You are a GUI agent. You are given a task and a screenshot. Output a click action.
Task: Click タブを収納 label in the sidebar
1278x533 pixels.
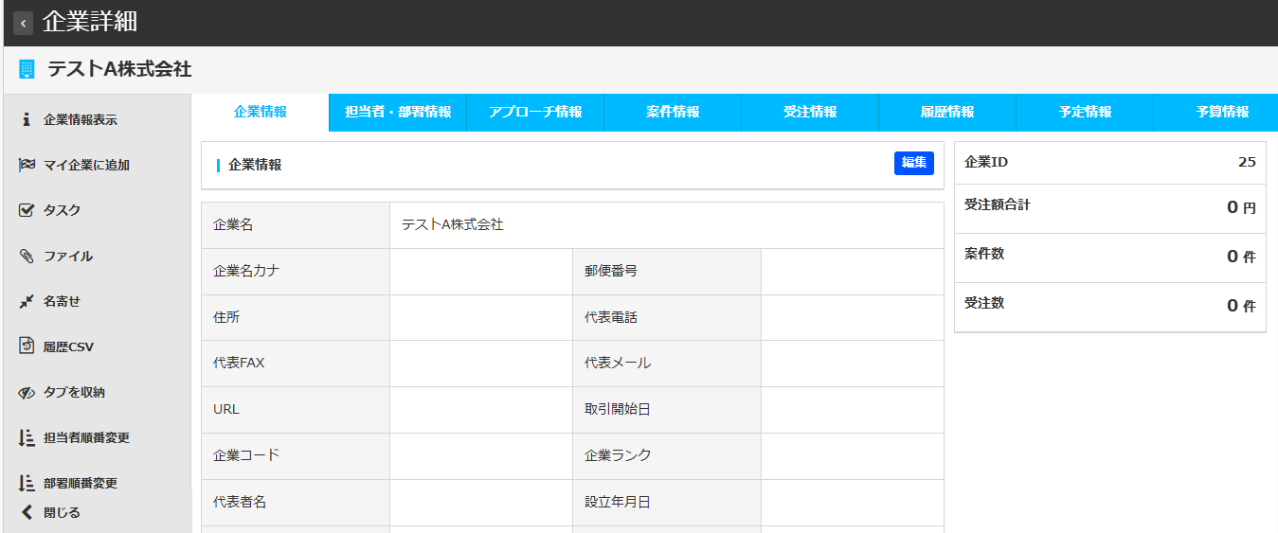pyautogui.click(x=74, y=392)
